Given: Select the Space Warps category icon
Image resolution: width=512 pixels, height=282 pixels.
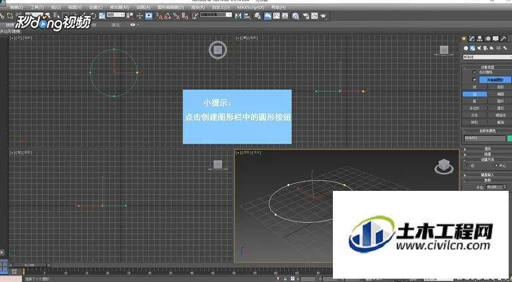Looking at the screenshot, I should (498, 48).
